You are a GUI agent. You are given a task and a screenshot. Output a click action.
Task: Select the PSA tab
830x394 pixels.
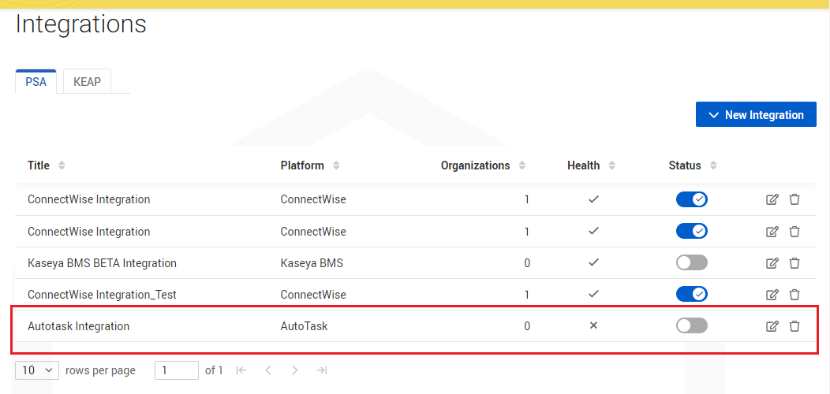click(36, 82)
